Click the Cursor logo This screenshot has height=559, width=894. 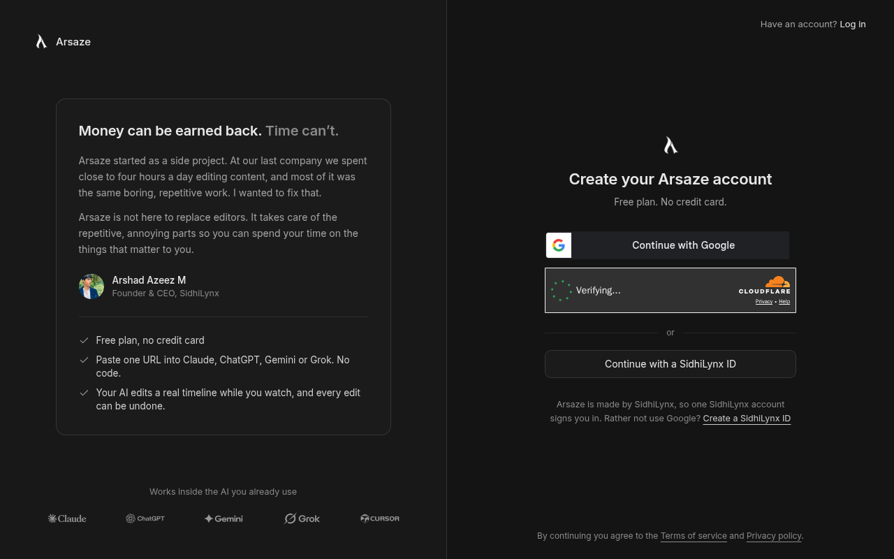click(380, 518)
